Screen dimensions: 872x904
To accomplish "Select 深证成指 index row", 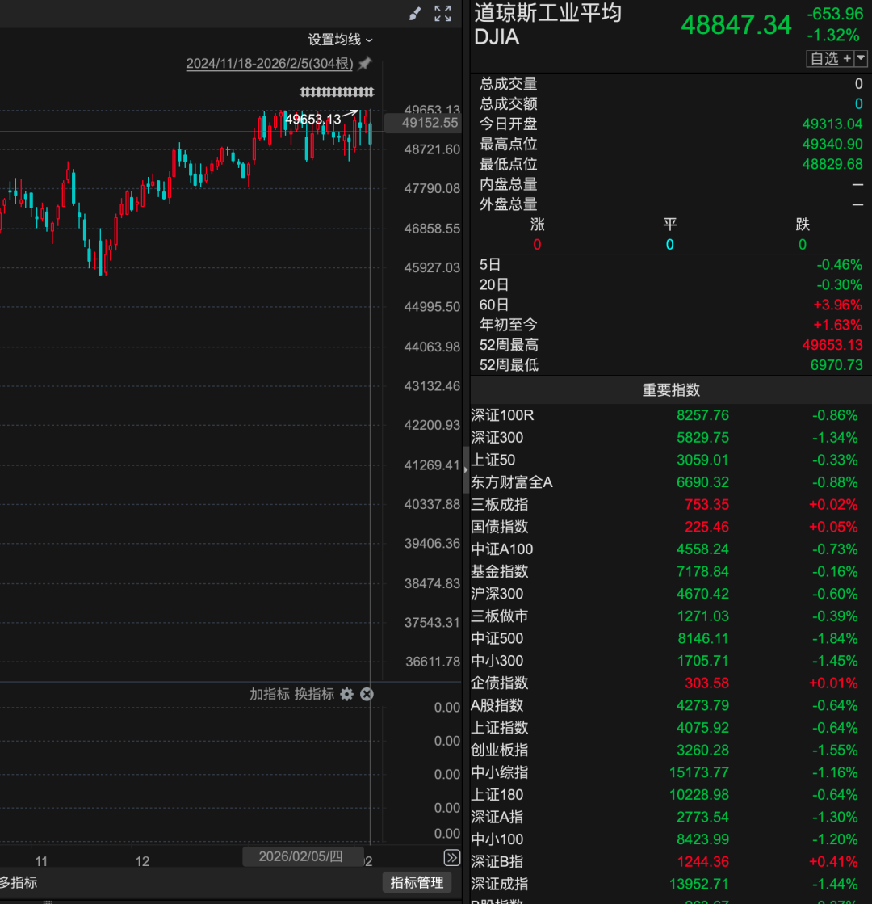I will coord(671,884).
